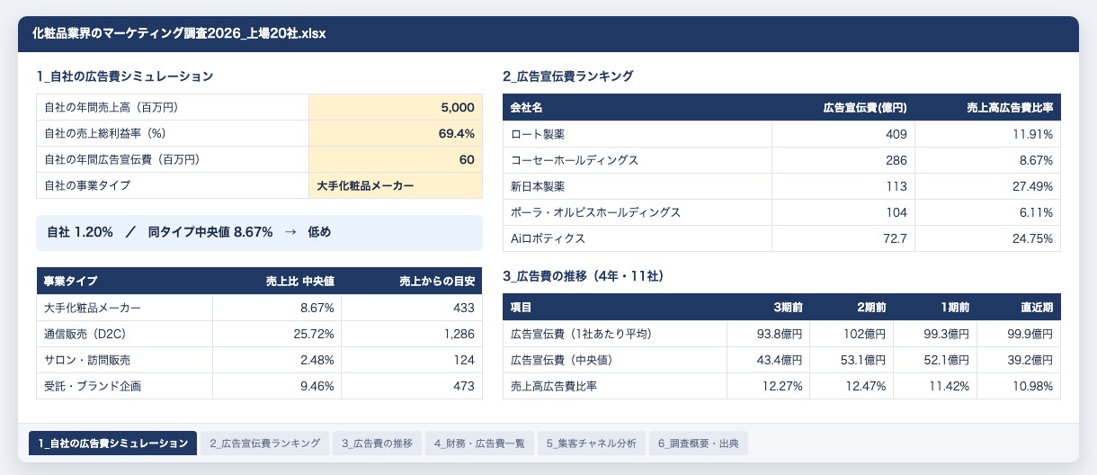Click the 6.11% ratio cell
This screenshot has width=1097, height=475.
pos(988,212)
